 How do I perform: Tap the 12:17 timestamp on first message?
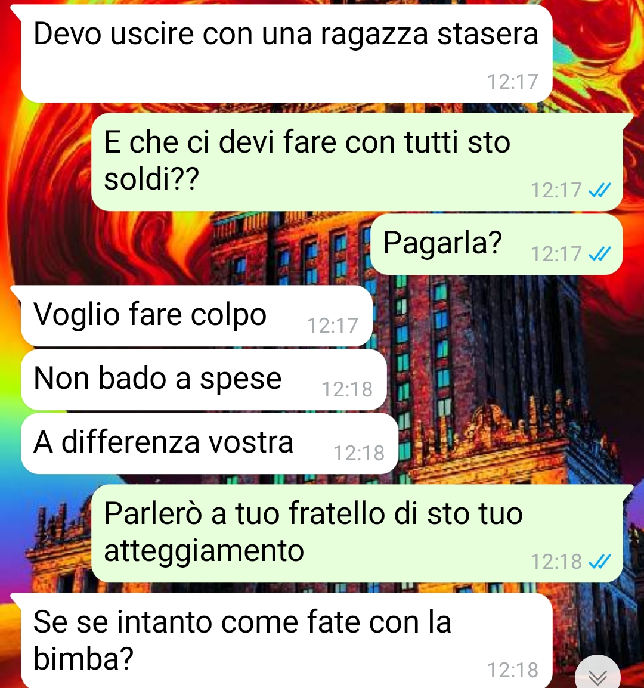pyautogui.click(x=513, y=82)
